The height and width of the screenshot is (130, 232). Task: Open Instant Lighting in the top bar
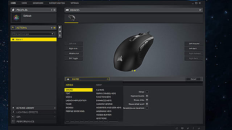[x=57, y=3]
